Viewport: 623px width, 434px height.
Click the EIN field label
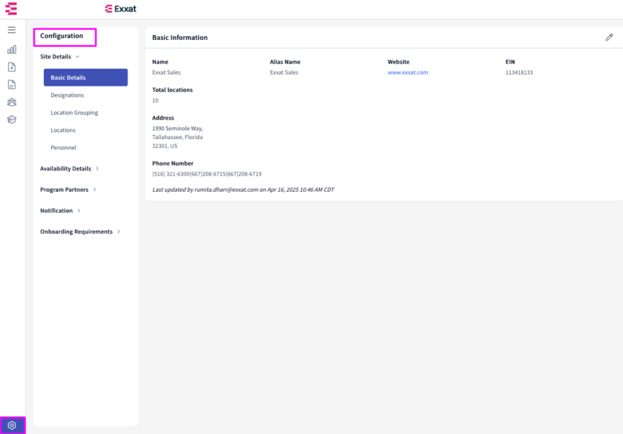[510, 62]
